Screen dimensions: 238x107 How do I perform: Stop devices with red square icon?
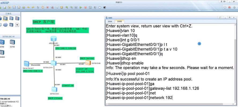(85, 7)
